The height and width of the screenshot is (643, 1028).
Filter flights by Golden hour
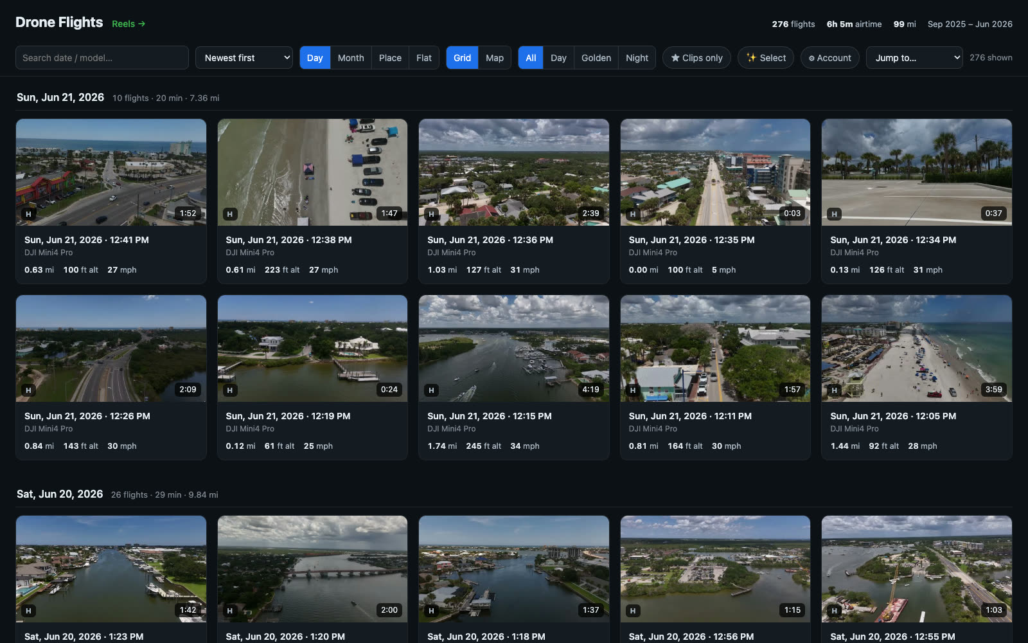click(596, 58)
